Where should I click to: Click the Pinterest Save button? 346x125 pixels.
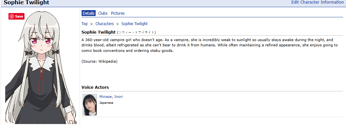tap(16, 16)
